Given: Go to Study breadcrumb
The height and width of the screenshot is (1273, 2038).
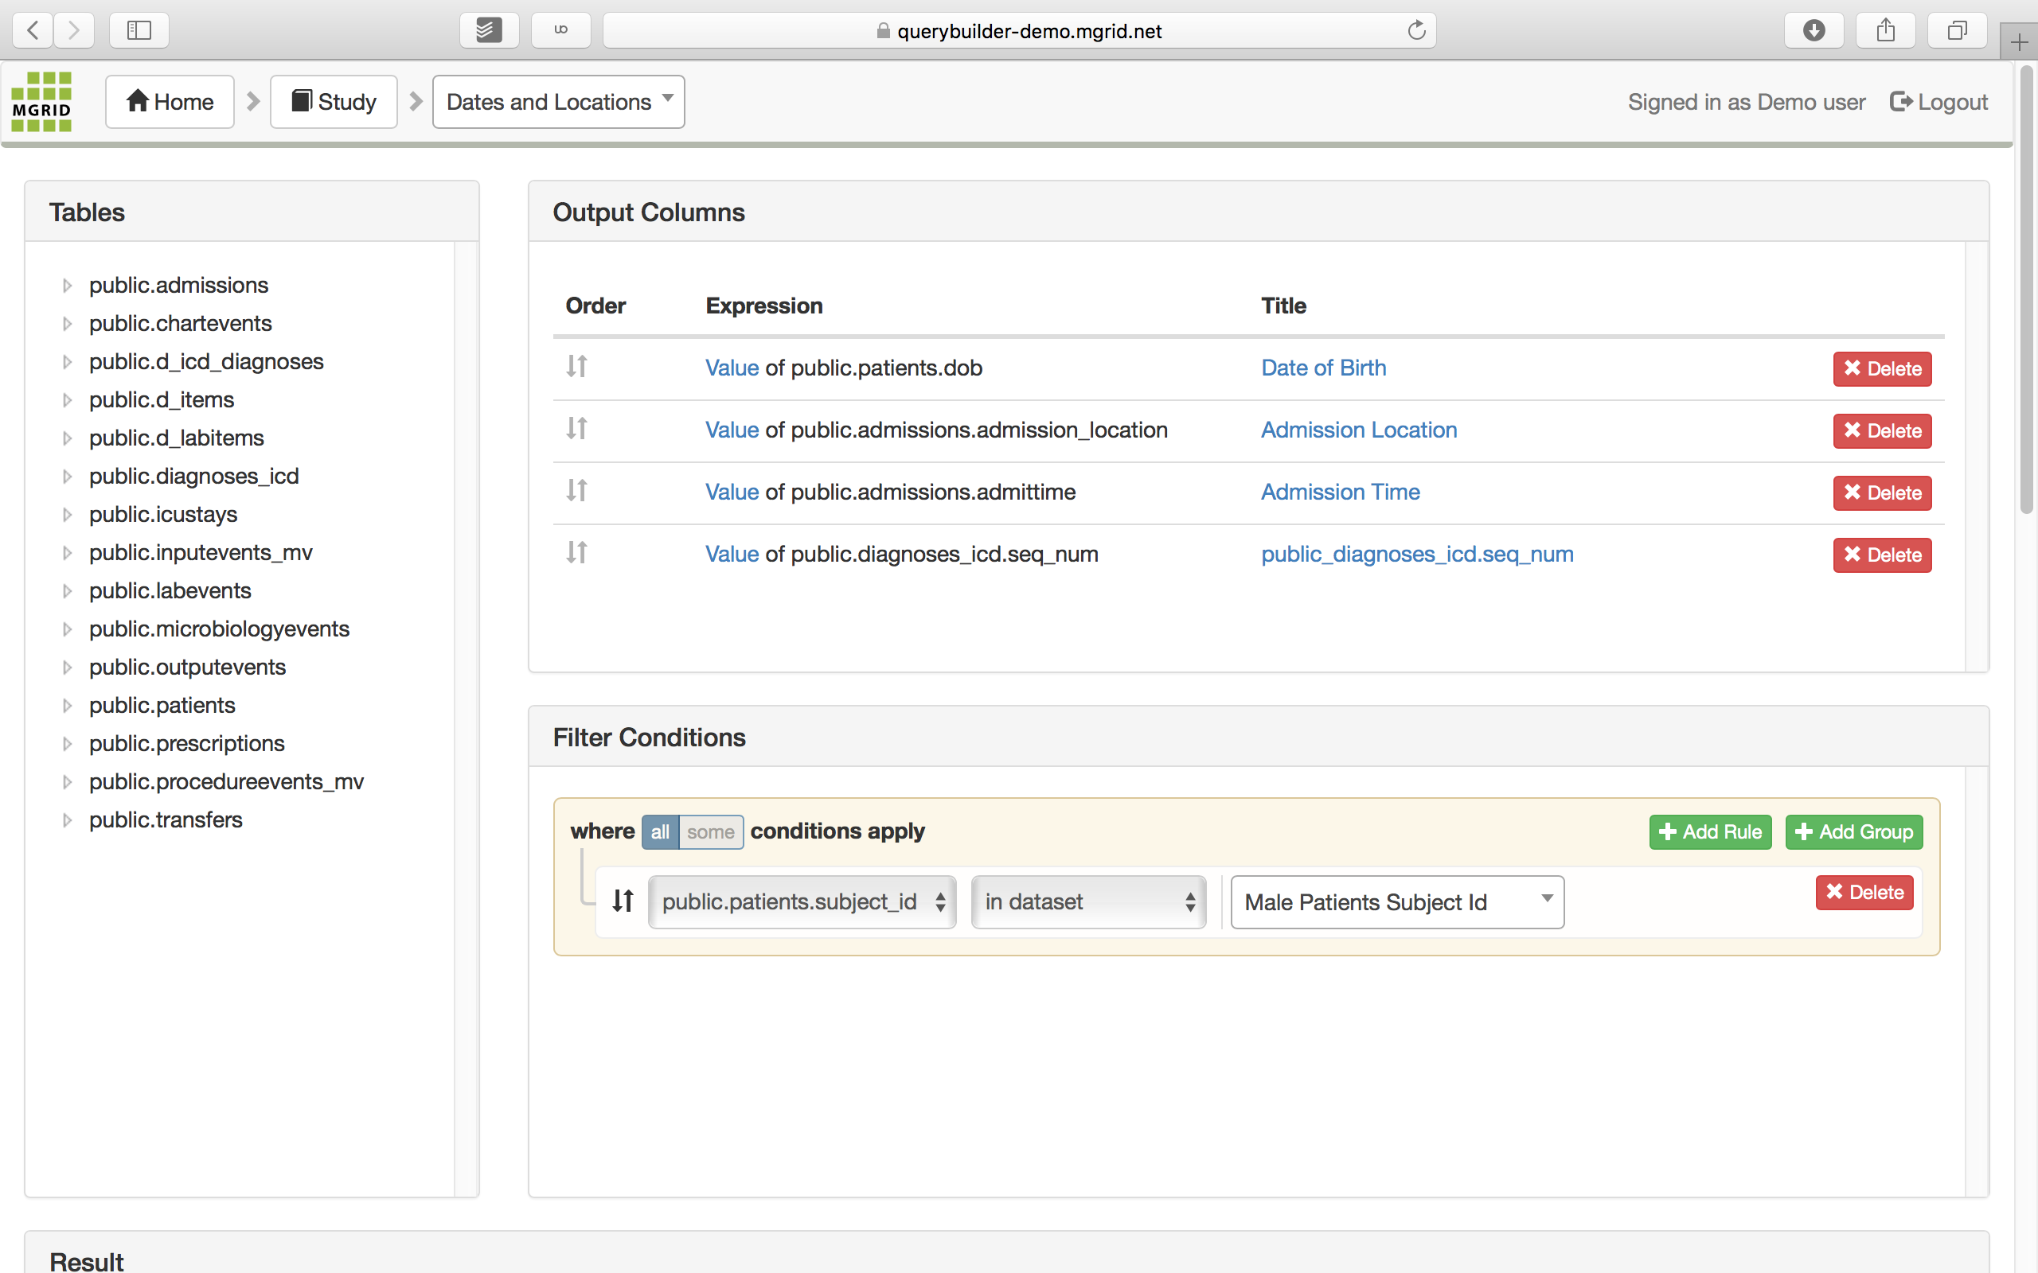Looking at the screenshot, I should [x=334, y=102].
